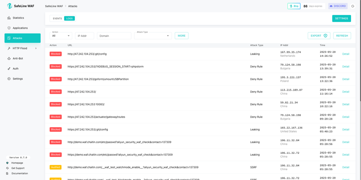Click the Anti-Bot sidebar icon

click(9, 59)
